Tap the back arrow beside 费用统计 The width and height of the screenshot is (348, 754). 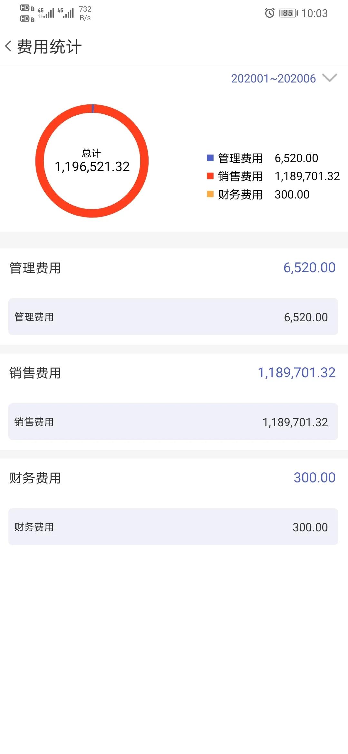[9, 46]
